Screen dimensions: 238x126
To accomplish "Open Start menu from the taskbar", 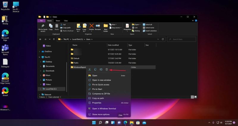I will (x=94, y=122).
